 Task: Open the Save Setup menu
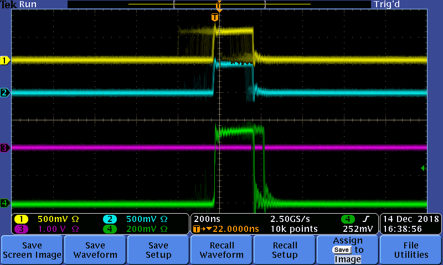tap(158, 250)
